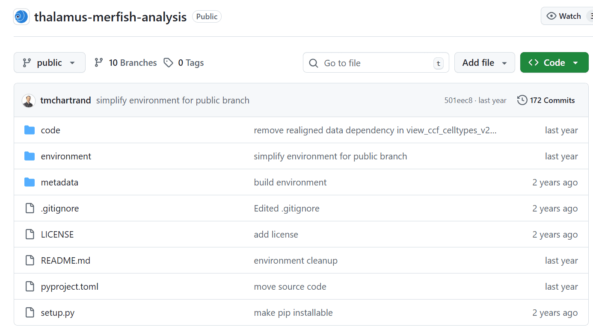Click the setup.py file icon
This screenshot has width=593, height=335.
[30, 313]
